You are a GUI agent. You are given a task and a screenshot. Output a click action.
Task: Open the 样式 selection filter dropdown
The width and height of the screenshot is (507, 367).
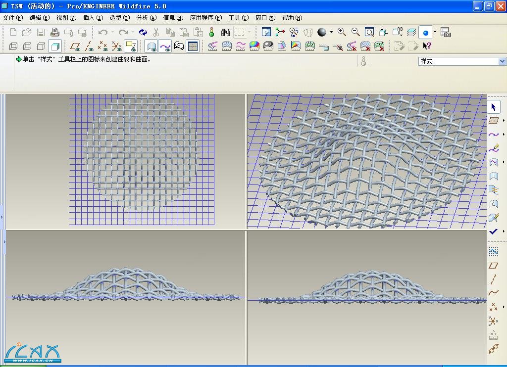[x=502, y=61]
